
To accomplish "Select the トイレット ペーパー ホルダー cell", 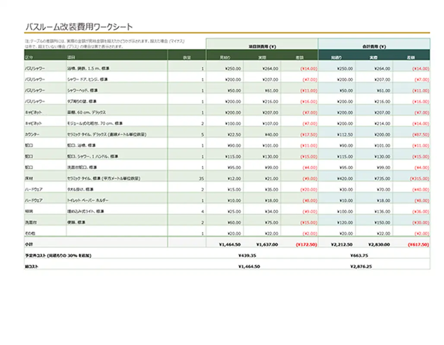I will tap(91, 201).
